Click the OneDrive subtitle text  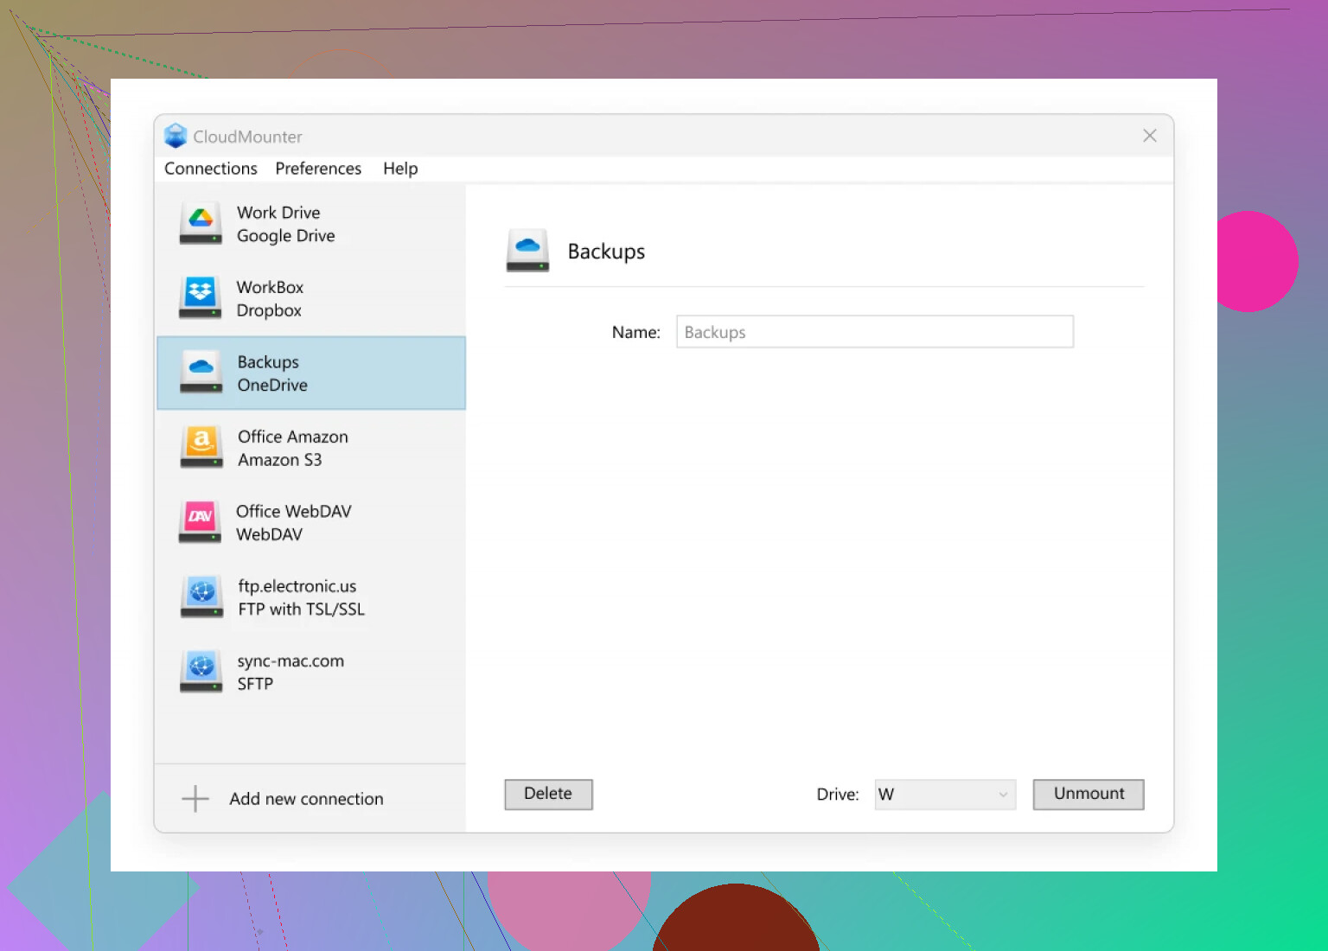pos(272,385)
